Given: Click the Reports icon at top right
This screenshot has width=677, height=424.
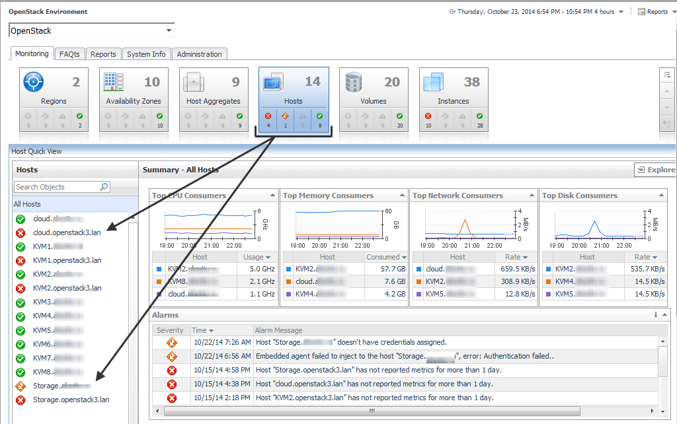Looking at the screenshot, I should point(641,12).
